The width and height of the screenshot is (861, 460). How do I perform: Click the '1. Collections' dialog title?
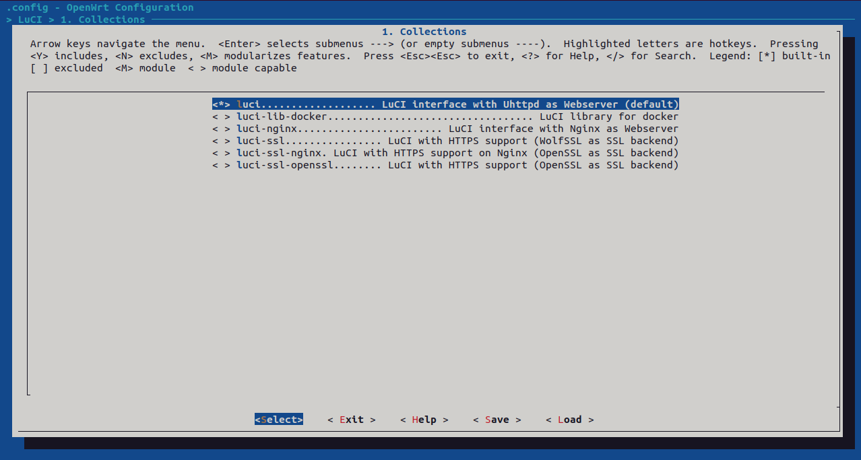point(424,32)
